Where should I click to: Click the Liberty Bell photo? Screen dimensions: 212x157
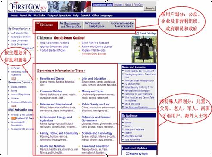coord(144,49)
